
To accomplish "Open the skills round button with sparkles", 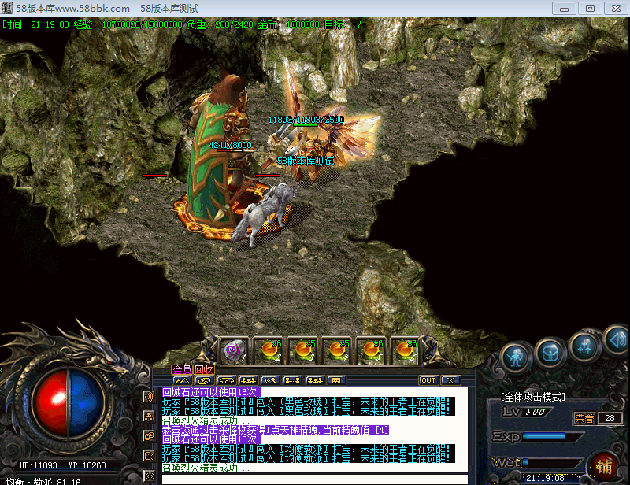I will pyautogui.click(x=585, y=346).
